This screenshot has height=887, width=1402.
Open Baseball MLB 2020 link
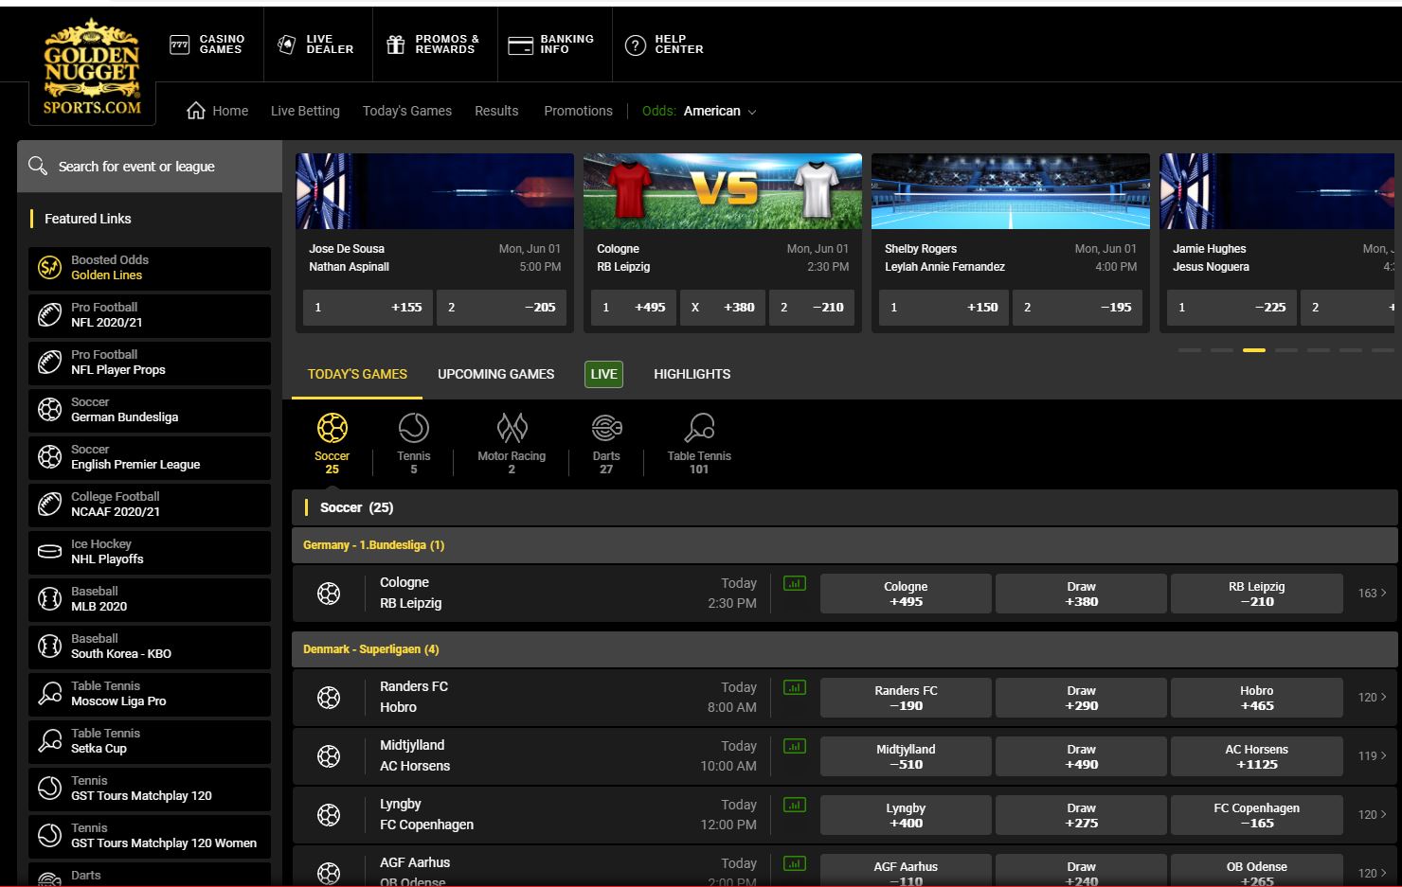[150, 599]
